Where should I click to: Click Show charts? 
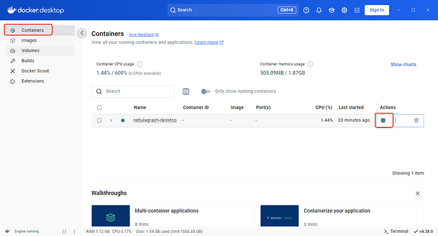pos(403,65)
